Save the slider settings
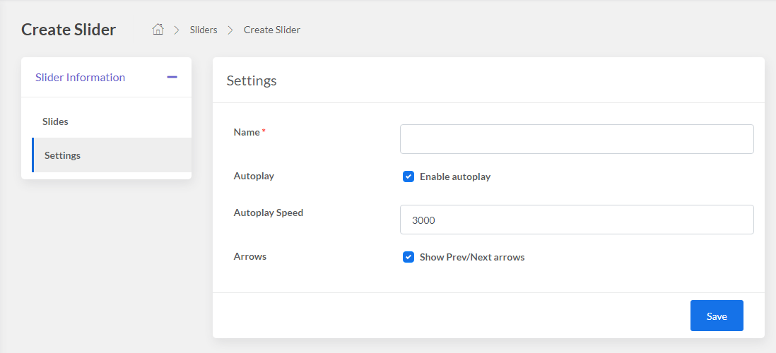 [717, 316]
